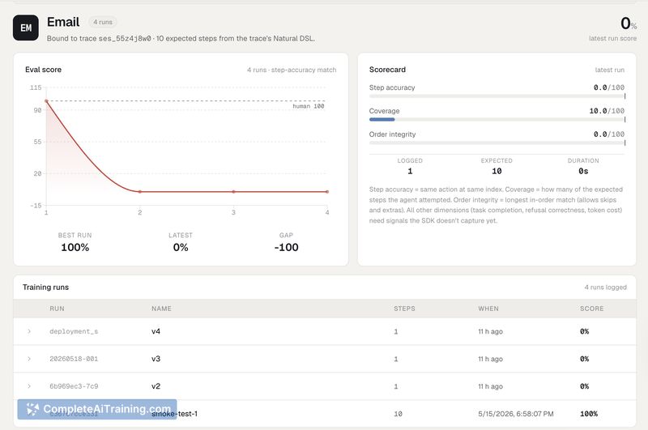Select run 3 data point on chart
The height and width of the screenshot is (430, 648).
233,192
